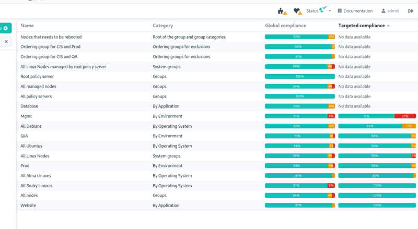
Task: Sort table by Category column
Action: [x=162, y=26]
